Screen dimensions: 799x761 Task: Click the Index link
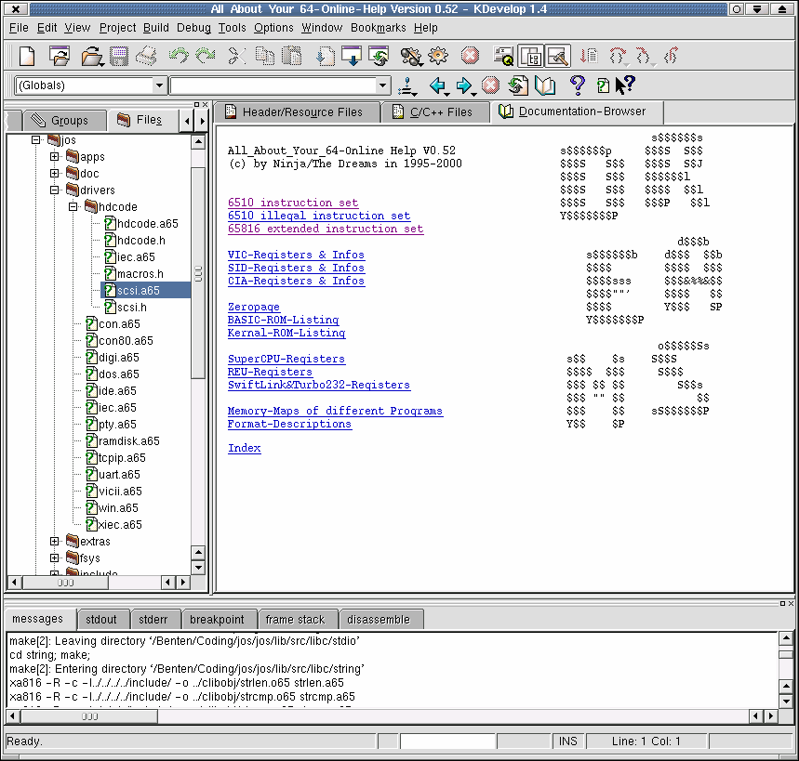click(244, 448)
